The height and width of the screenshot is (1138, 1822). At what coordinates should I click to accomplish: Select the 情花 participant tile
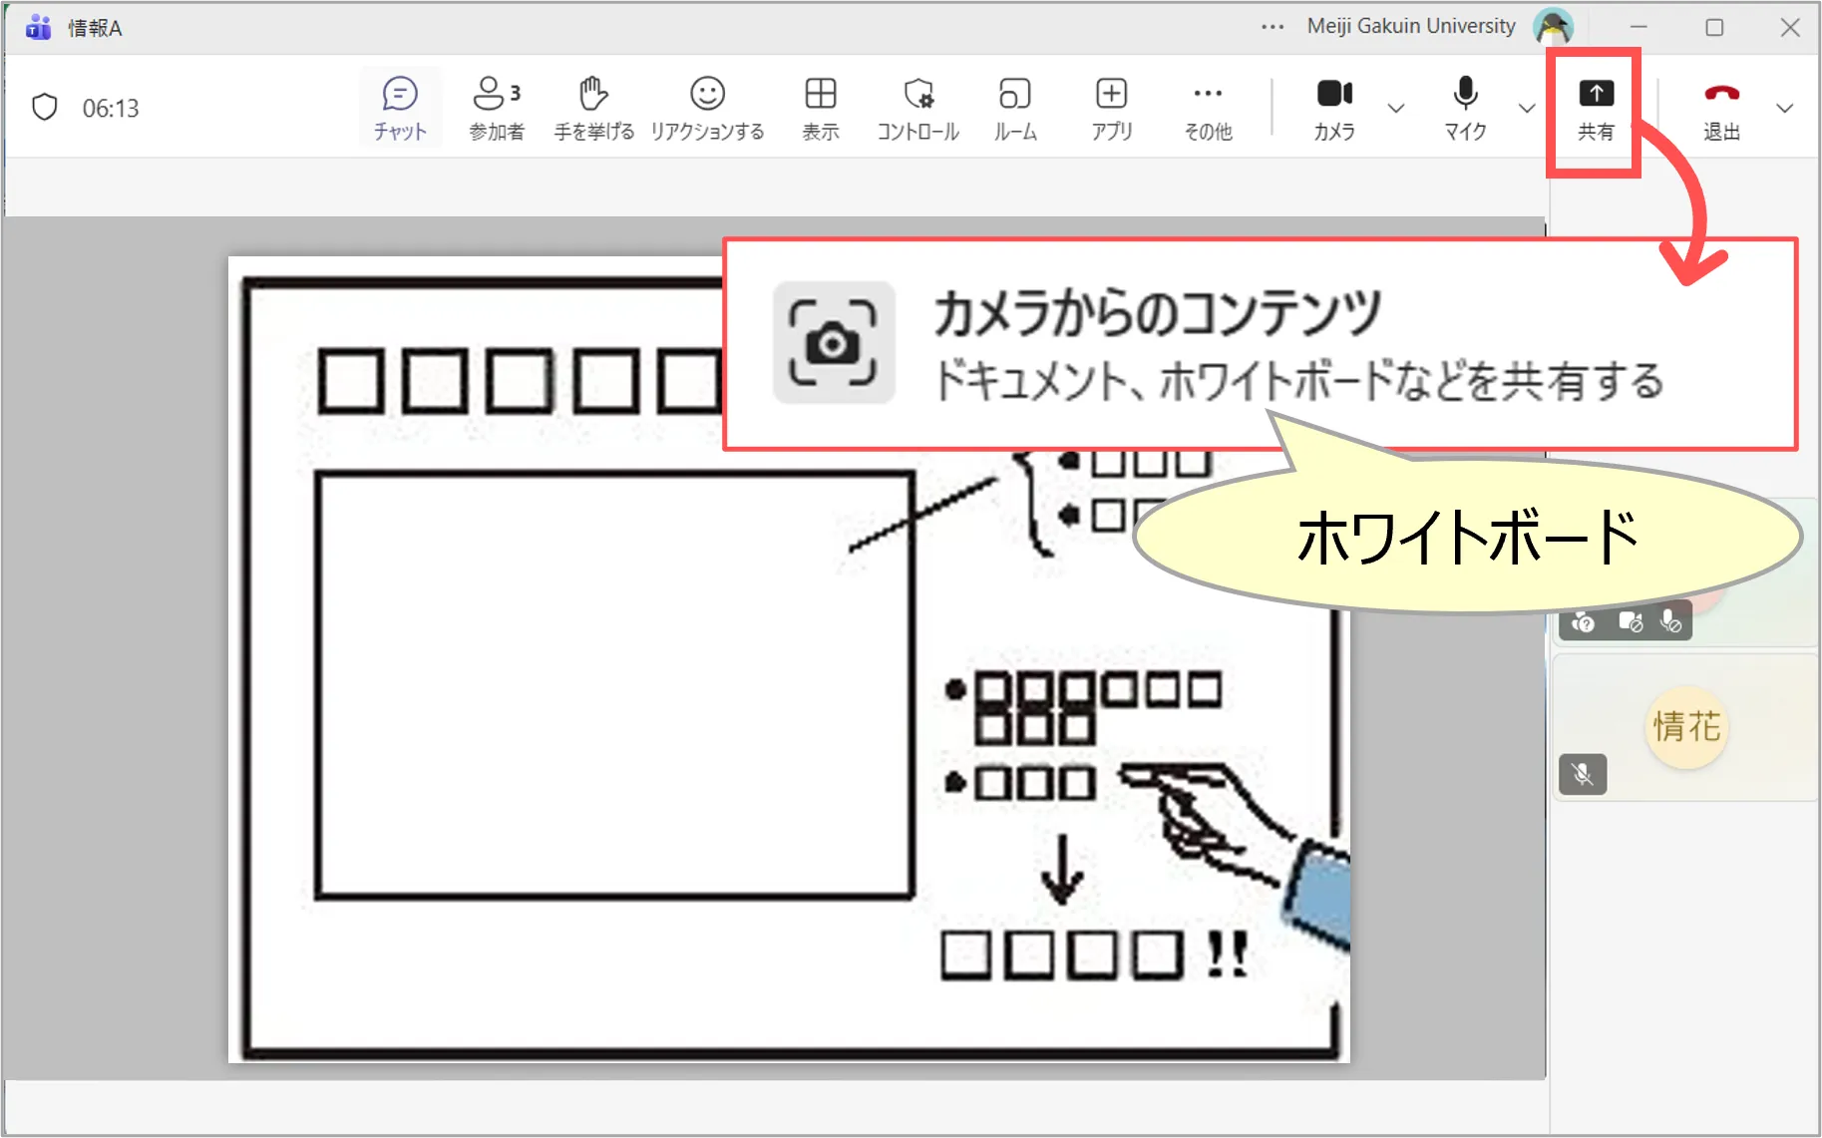pos(1685,728)
